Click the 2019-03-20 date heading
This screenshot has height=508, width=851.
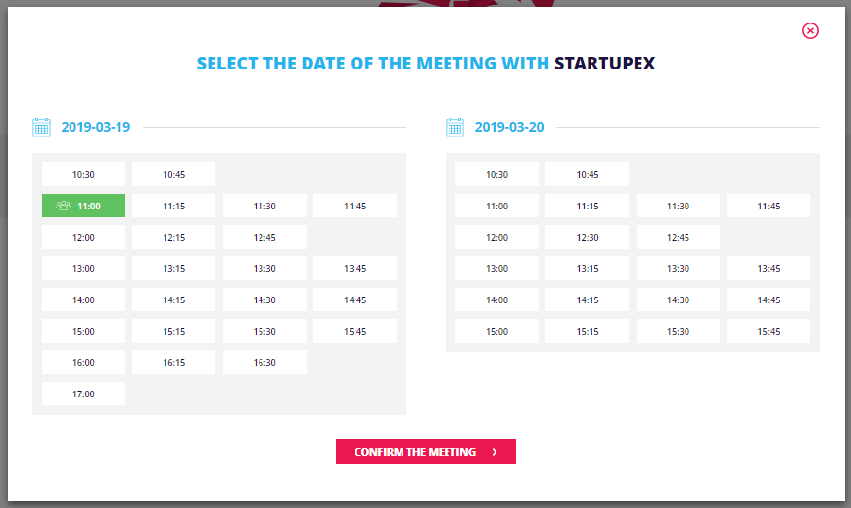point(509,127)
